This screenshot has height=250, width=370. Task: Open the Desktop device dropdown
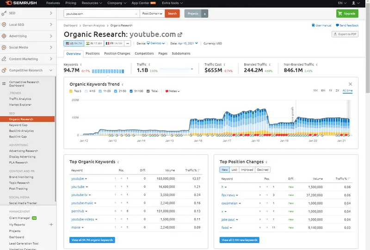tap(156, 43)
